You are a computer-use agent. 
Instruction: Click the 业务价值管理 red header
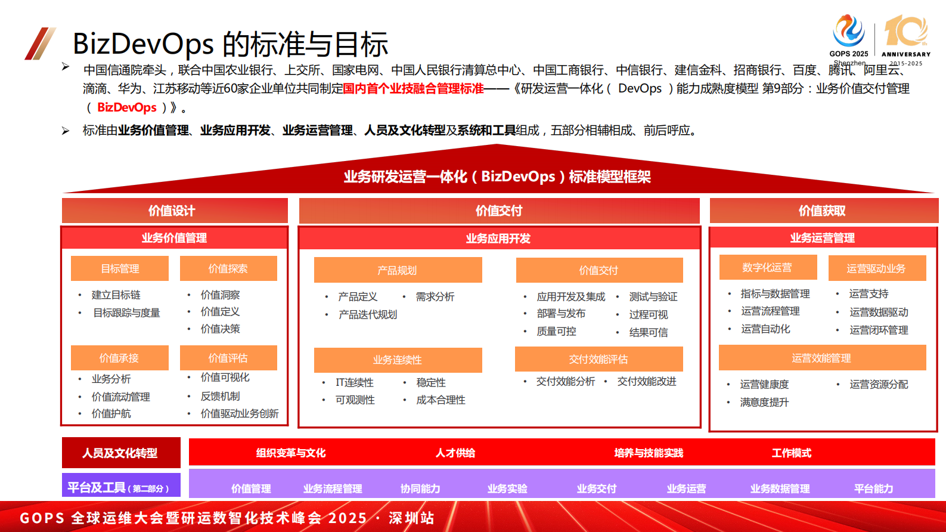[174, 238]
